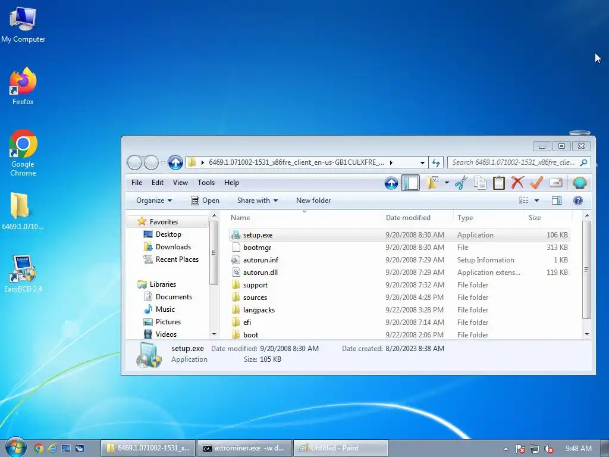Open the folder options icon dropdown arrow
The image size is (609, 457).
coord(447,183)
